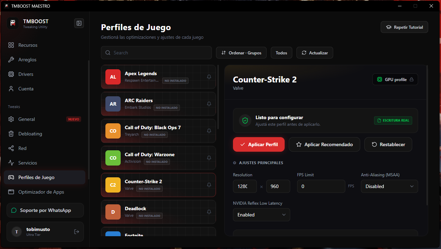Click the Drivers chip icon

(x=11, y=74)
